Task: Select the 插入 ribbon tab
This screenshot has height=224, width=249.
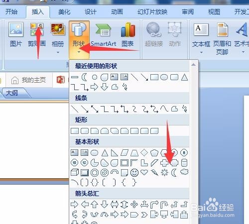Action: 38,12
